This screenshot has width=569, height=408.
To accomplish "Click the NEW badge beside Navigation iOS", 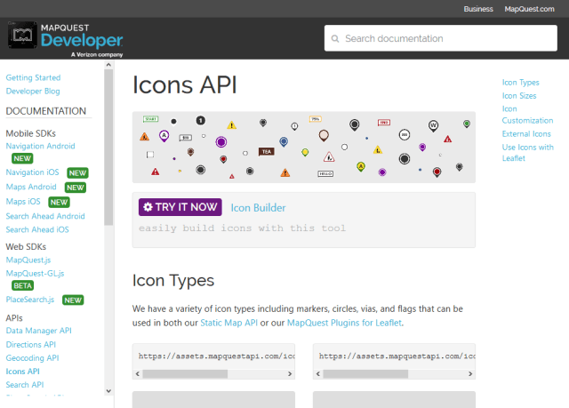I will [x=77, y=173].
